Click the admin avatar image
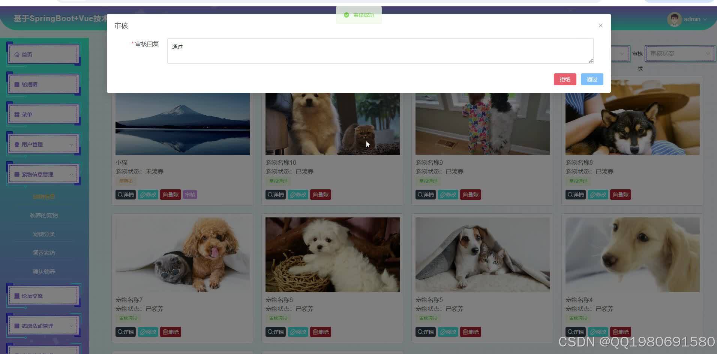Viewport: 717px width, 354px height. pyautogui.click(x=674, y=19)
